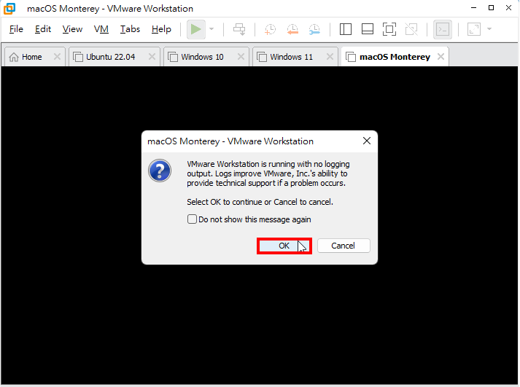The width and height of the screenshot is (520, 387).
Task: Open the console view toolbar icon
Action: coord(443,29)
